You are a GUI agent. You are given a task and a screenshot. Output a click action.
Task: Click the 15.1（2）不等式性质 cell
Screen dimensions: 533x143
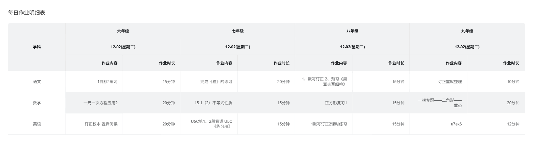pos(213,103)
